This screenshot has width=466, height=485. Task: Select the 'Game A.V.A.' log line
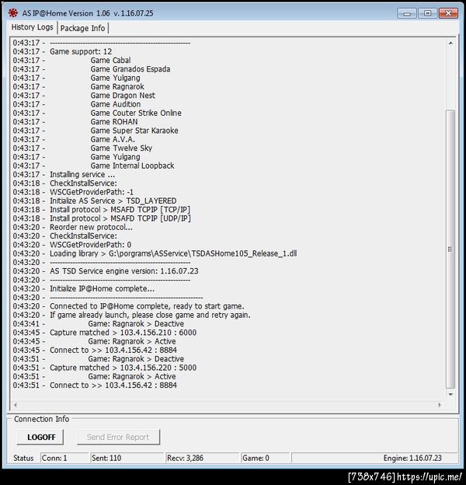[74, 139]
